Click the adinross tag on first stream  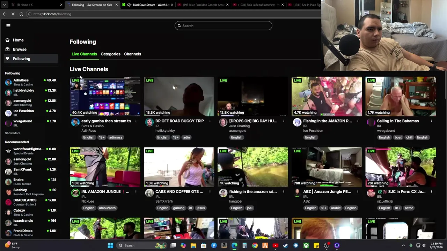(x=116, y=137)
